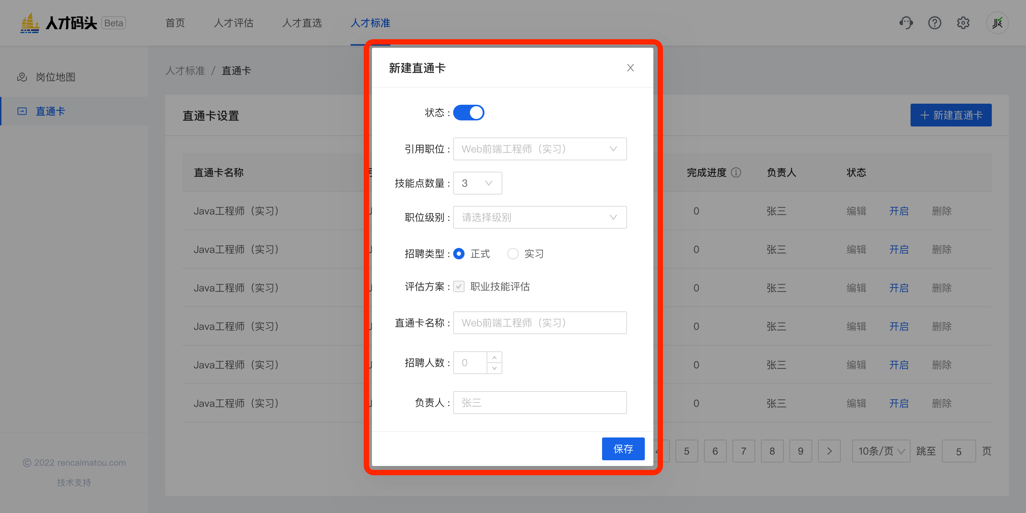Open the help question mark icon
1026x513 pixels.
[934, 23]
